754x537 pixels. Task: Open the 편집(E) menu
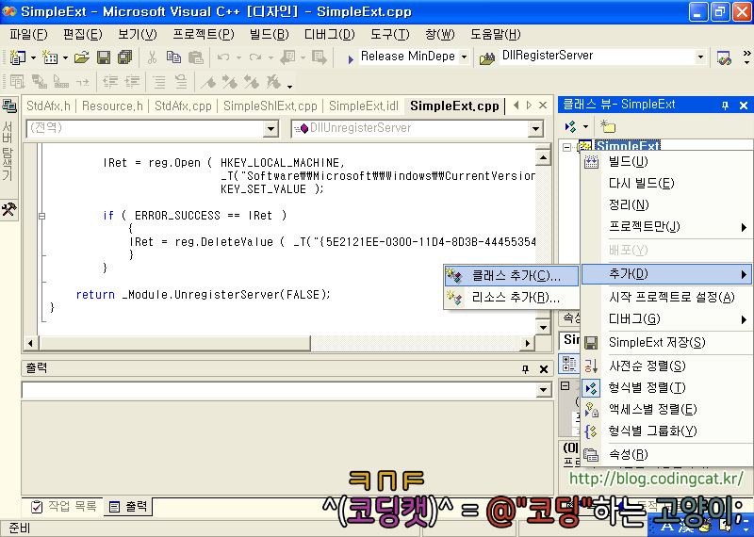point(83,35)
